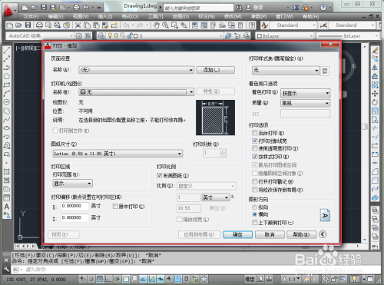Click 帮助(H) help button in plot dialog
The height and width of the screenshot is (285, 384).
pos(301,234)
